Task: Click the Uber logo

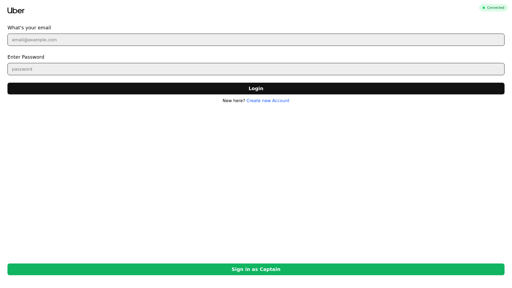Action: (x=16, y=10)
